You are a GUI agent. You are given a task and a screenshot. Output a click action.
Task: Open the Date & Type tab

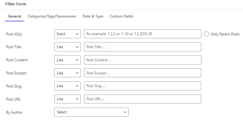(93, 16)
